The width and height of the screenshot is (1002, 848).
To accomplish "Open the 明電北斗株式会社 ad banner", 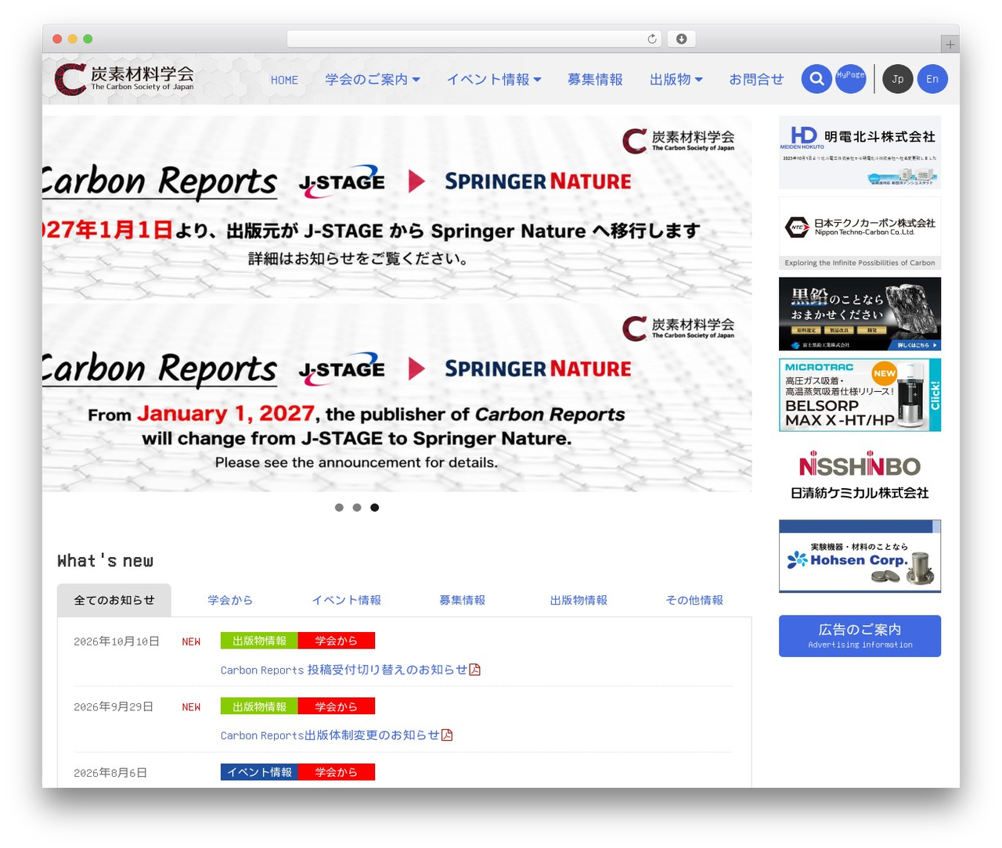I will pyautogui.click(x=860, y=153).
